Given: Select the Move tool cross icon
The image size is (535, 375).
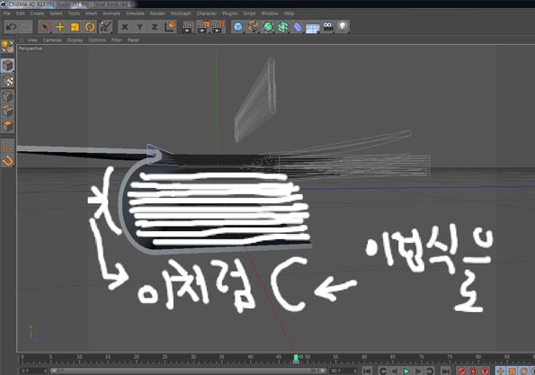Looking at the screenshot, I should point(60,27).
